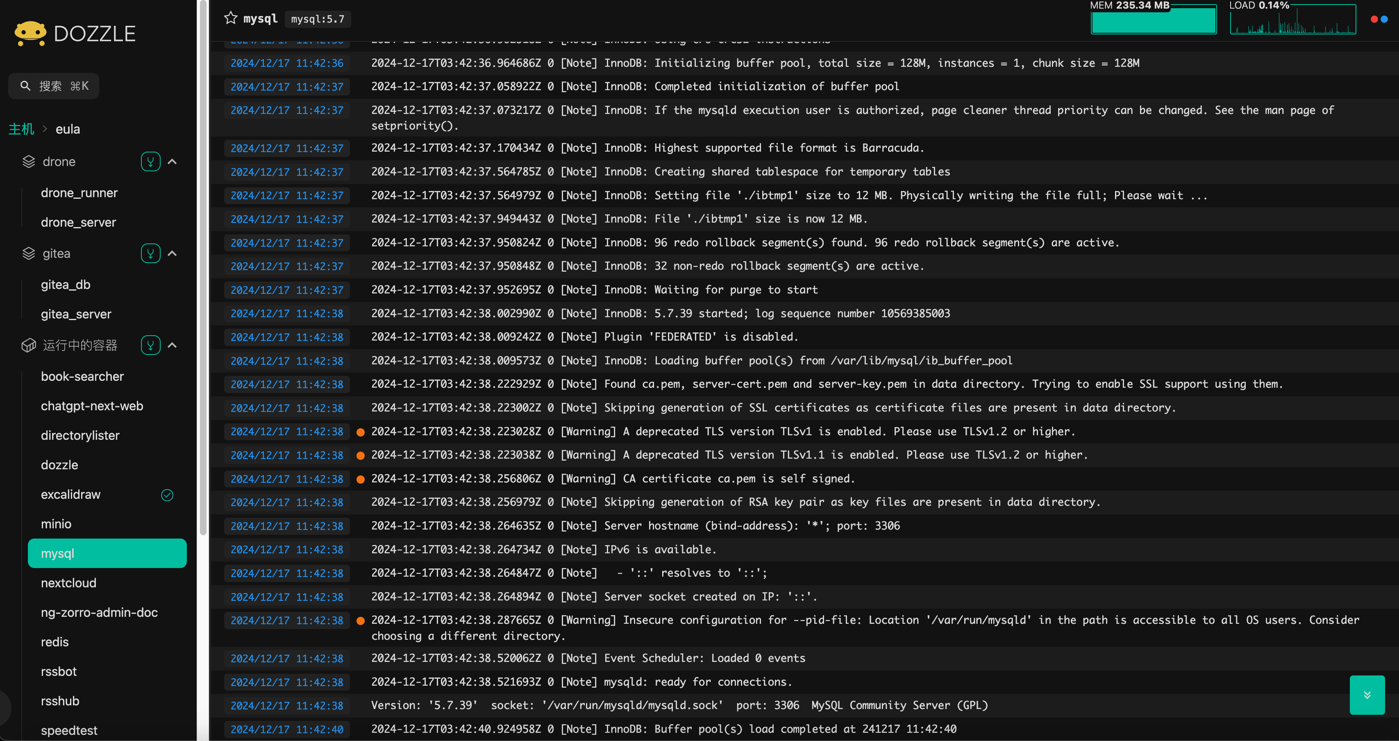Image resolution: width=1399 pixels, height=741 pixels.
Task: Click the 'Event Scheduler: Loaded 0 events' line
Action: (588, 659)
